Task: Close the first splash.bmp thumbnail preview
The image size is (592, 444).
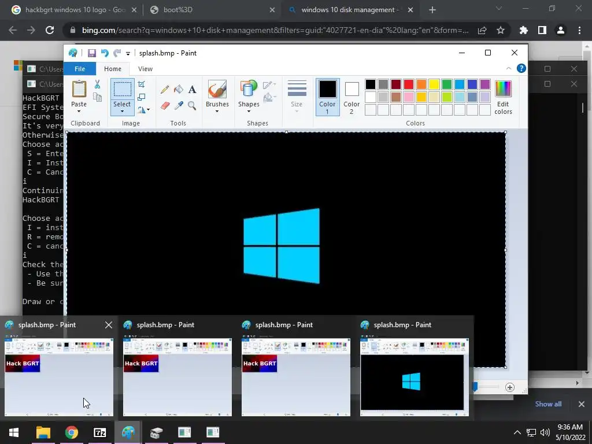Action: coord(108,325)
